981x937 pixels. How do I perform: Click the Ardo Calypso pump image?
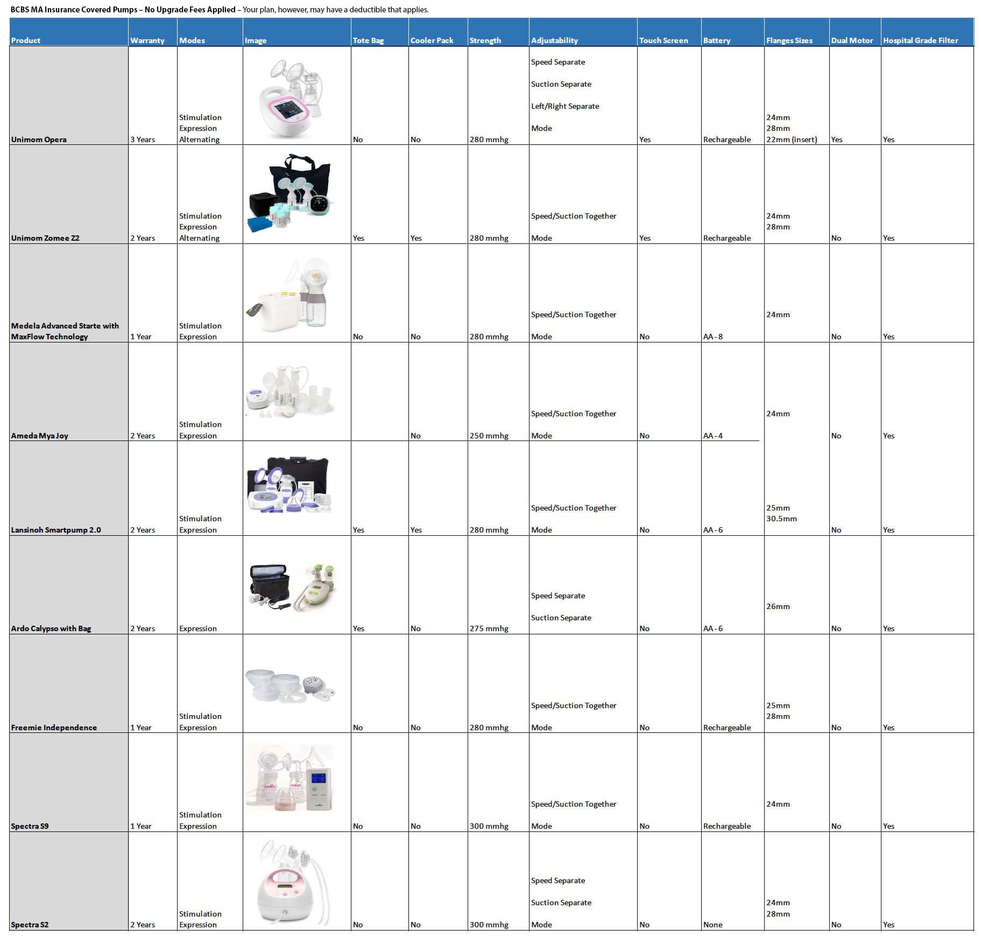click(293, 587)
